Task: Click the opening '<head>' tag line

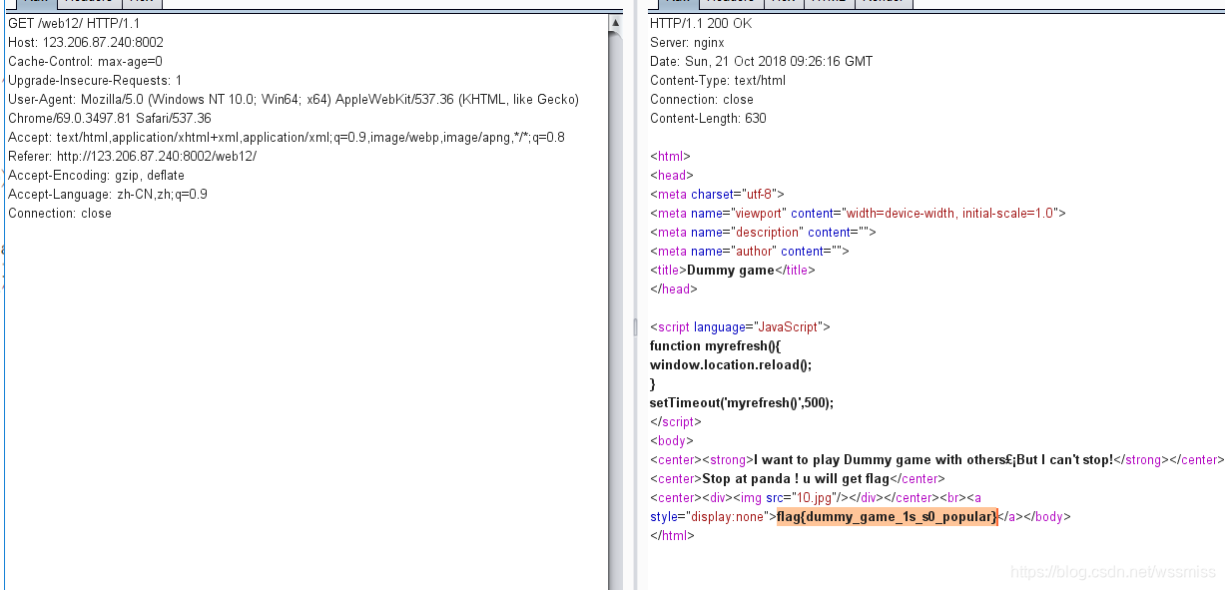Action: pyautogui.click(x=670, y=175)
